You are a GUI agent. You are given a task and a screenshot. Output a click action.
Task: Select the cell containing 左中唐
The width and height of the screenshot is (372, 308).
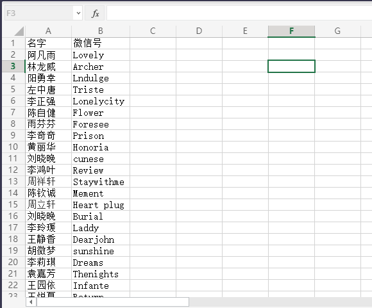coord(48,89)
